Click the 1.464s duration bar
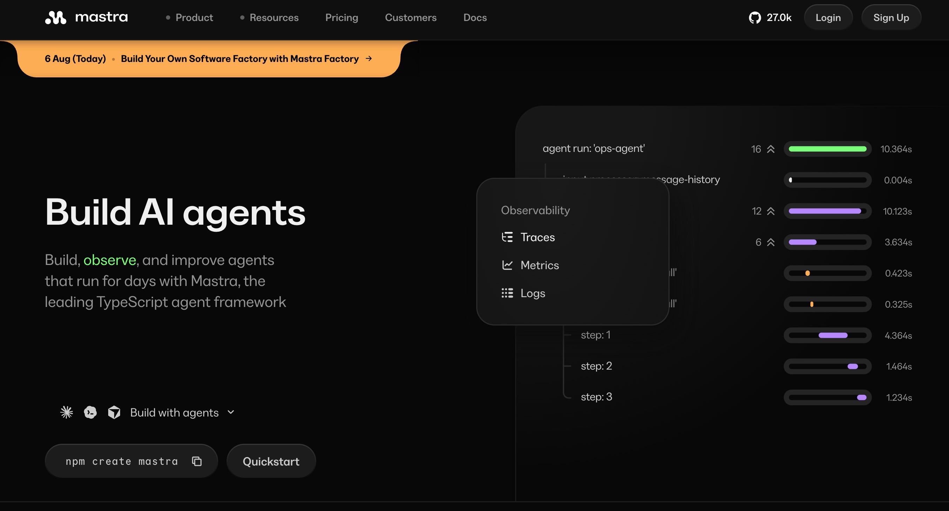The width and height of the screenshot is (949, 511). (x=827, y=366)
